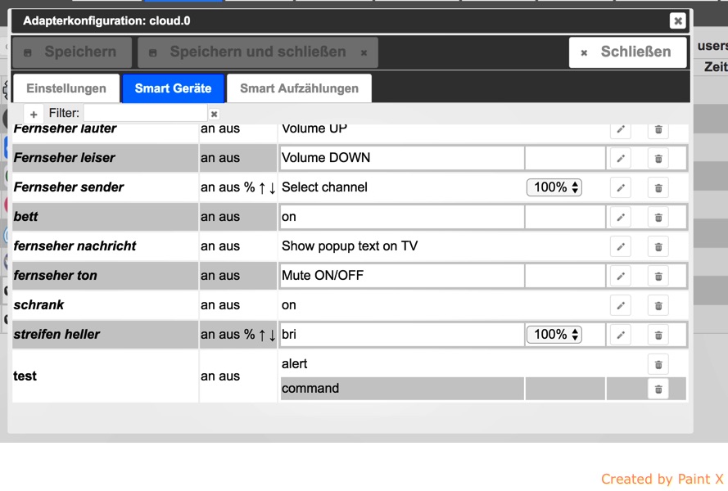The image size is (728, 491).
Task: Clear the filter text field
Action: coord(214,114)
